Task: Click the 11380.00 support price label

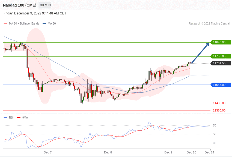Action: (x=219, y=110)
